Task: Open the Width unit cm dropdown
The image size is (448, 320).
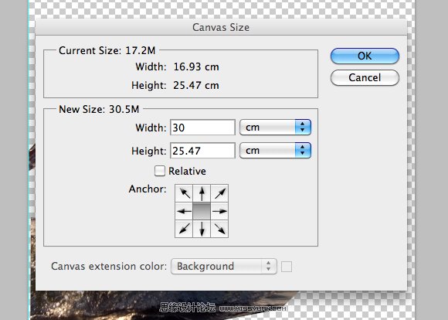Action: [x=275, y=128]
